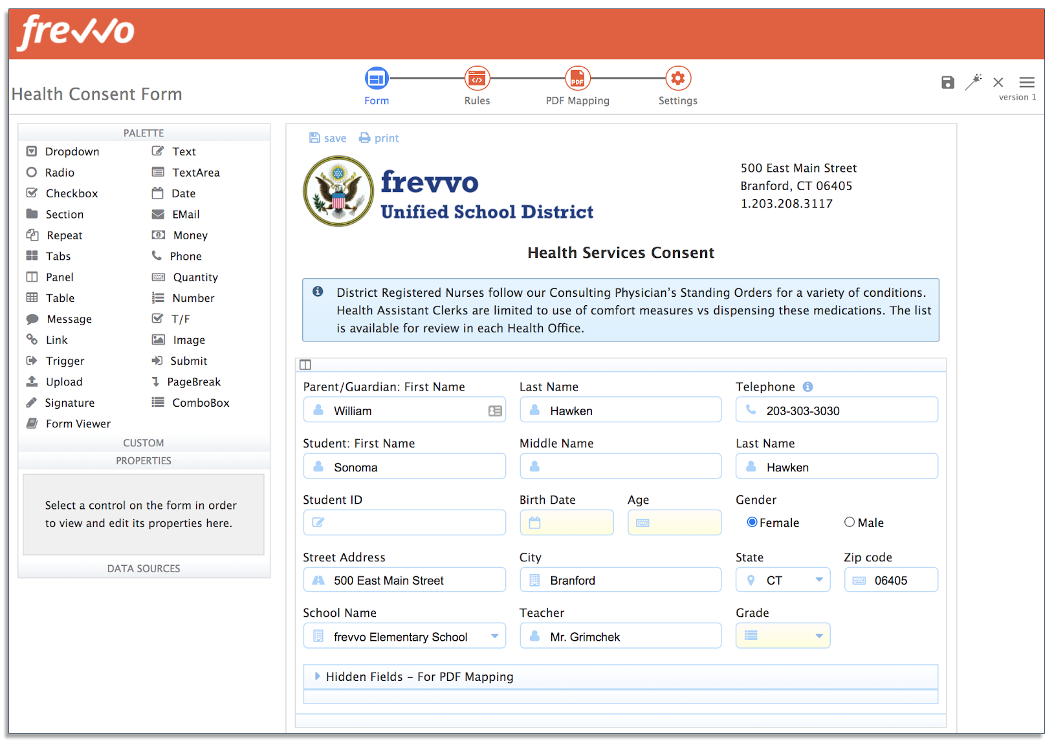Screen dimensions: 1054x743
Task: Collapse the PALETTE section header
Action: click(x=144, y=133)
